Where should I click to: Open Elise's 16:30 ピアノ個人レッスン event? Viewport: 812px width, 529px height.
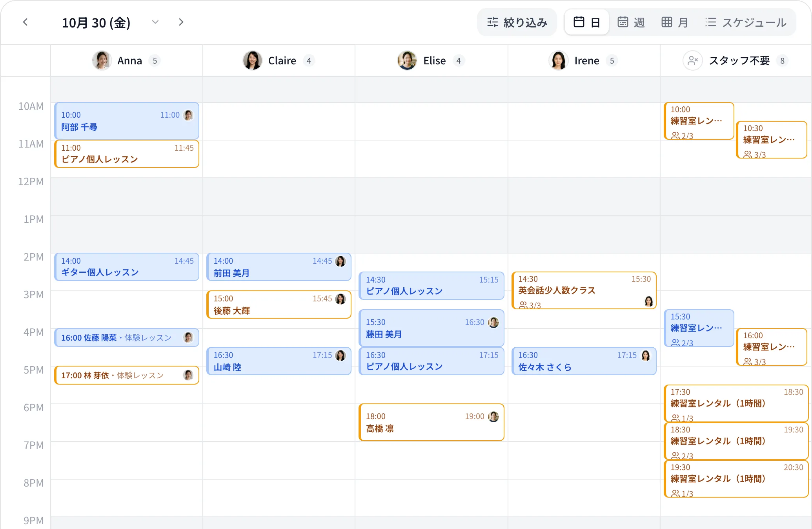(431, 361)
